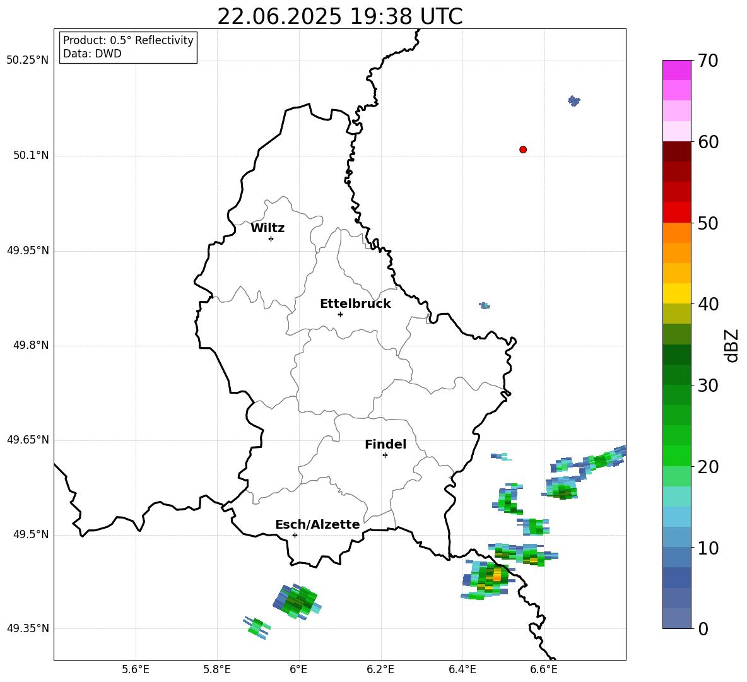Image resolution: width=747 pixels, height=682 pixels.
Task: Click the 6.2°E longitude label
Action: [x=380, y=669]
